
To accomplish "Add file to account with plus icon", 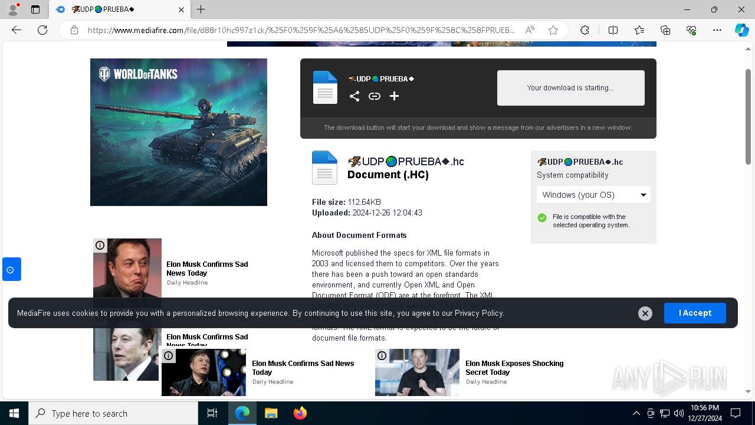I will (395, 96).
